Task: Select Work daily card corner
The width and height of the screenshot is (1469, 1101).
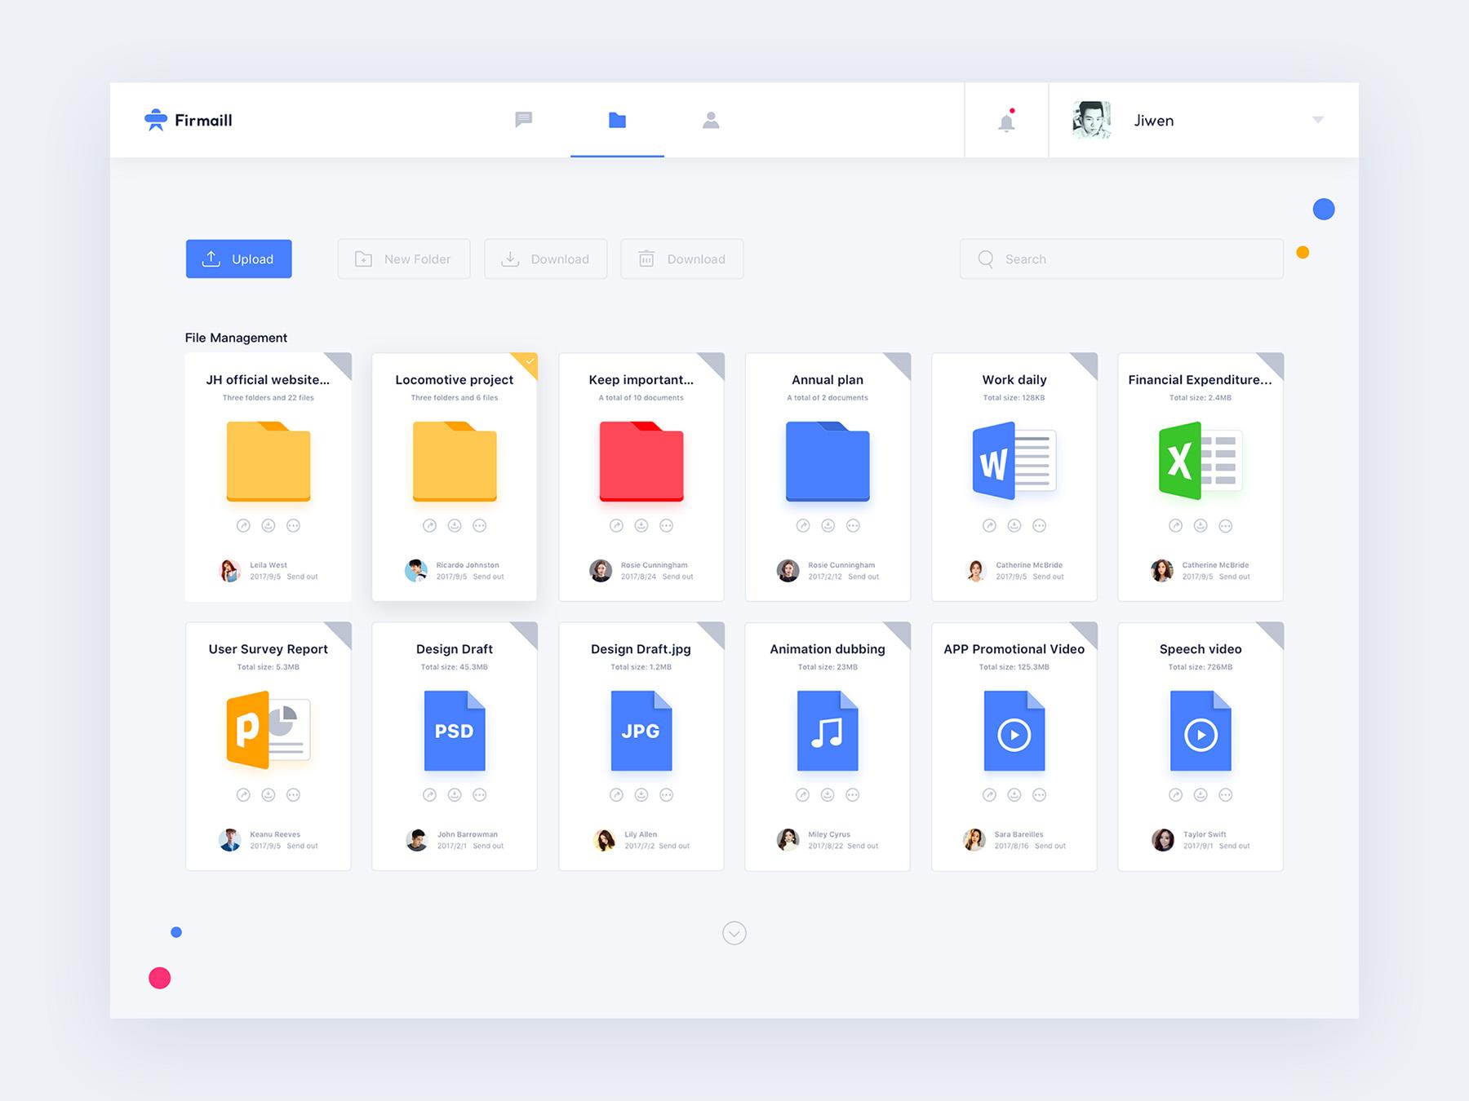Action: (1088, 362)
